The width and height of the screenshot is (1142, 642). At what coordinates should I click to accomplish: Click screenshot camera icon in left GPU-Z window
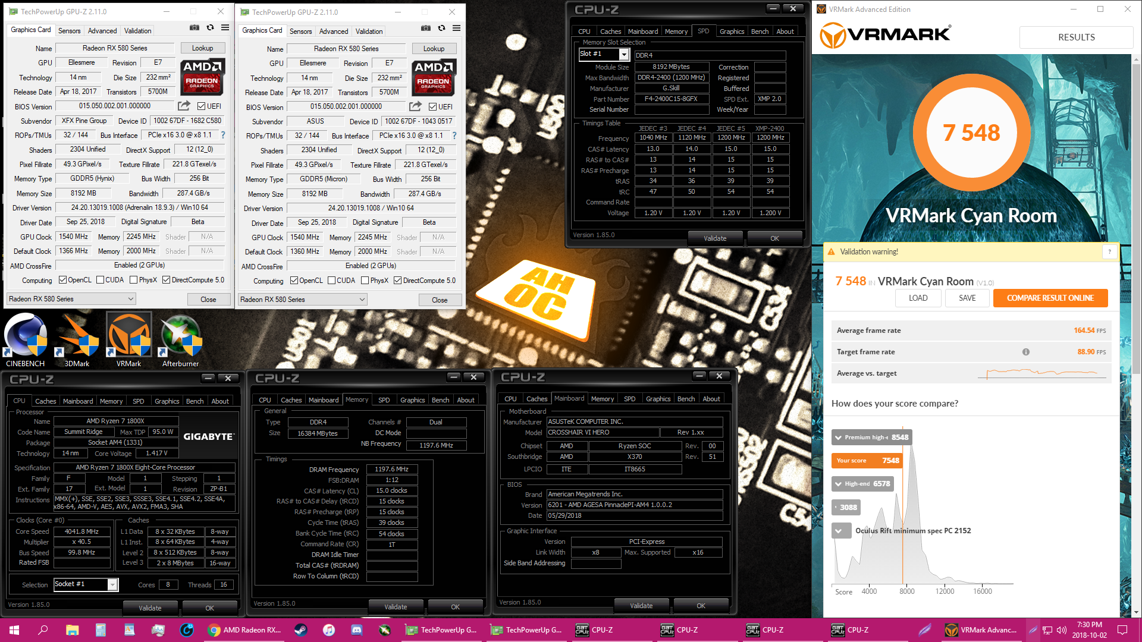point(194,27)
